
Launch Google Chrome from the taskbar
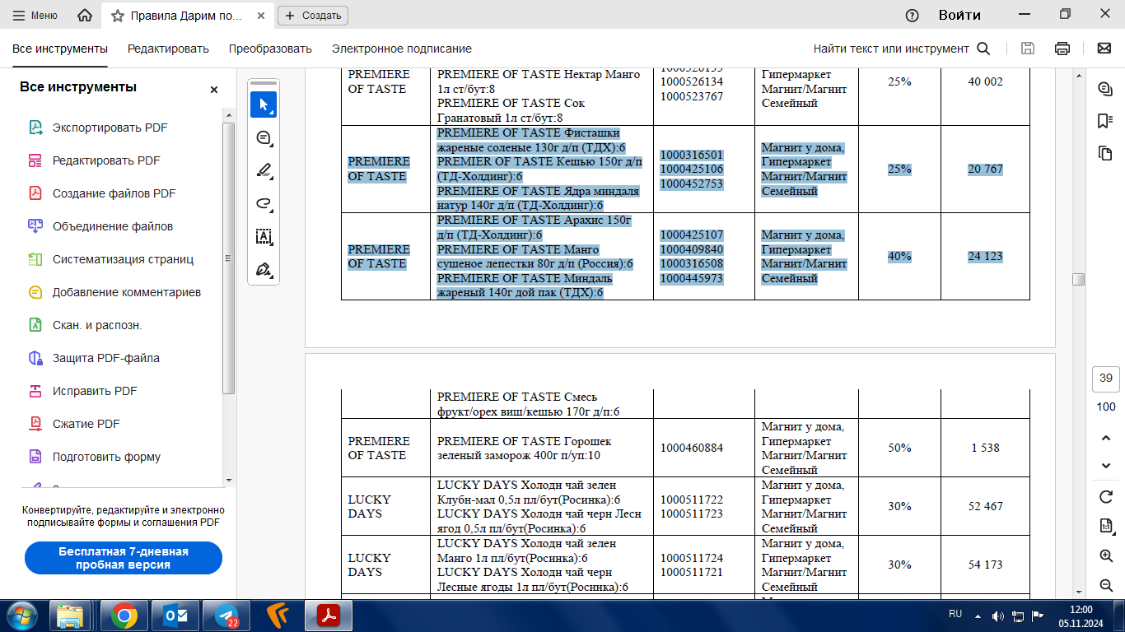coord(124,616)
